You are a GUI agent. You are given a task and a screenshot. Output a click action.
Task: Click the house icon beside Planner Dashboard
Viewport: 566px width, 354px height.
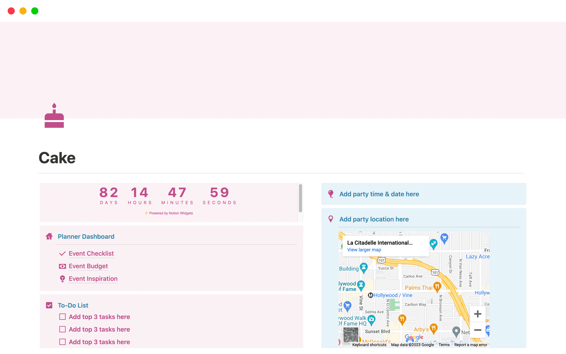point(49,236)
